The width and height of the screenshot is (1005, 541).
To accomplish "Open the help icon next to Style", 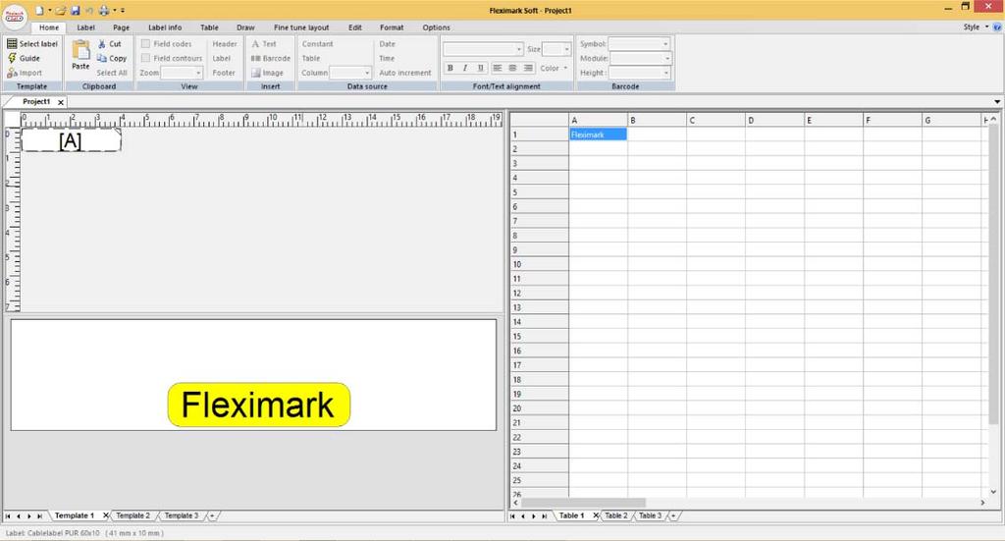I will pyautogui.click(x=997, y=27).
